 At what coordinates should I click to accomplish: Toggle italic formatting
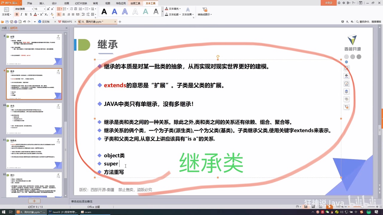point(21,14)
